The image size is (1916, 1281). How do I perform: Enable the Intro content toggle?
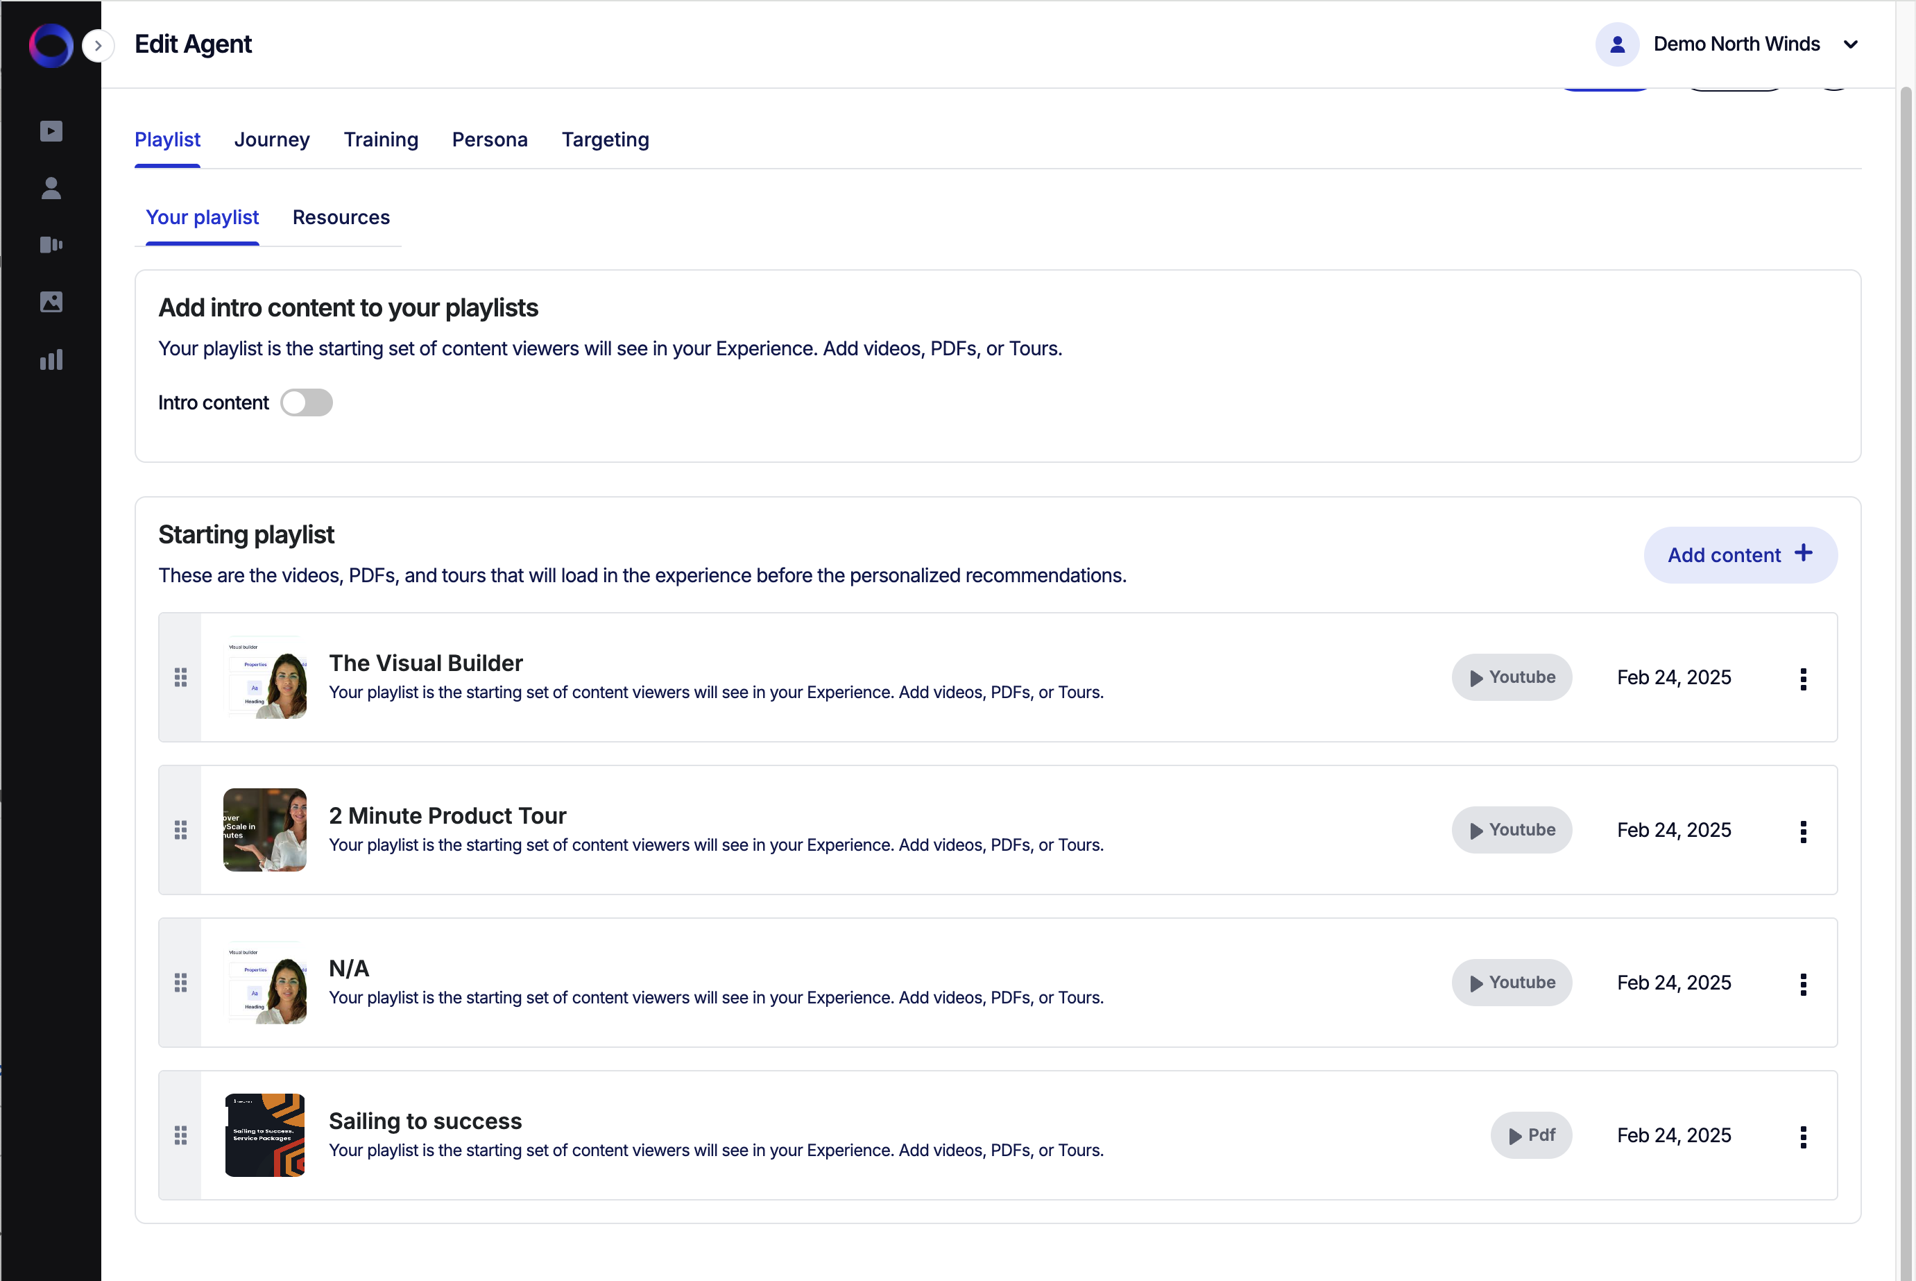[x=306, y=402]
